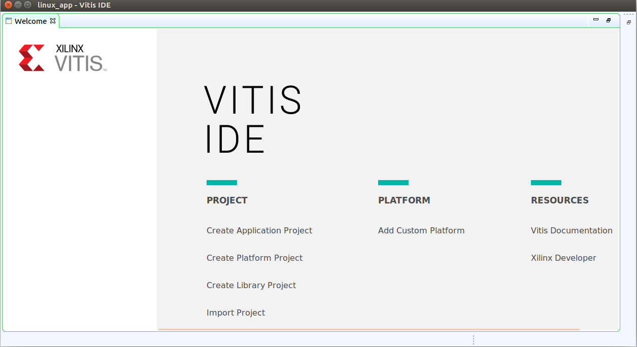Click the Welcome tab's page icon
The width and height of the screenshot is (637, 347).
[8, 21]
